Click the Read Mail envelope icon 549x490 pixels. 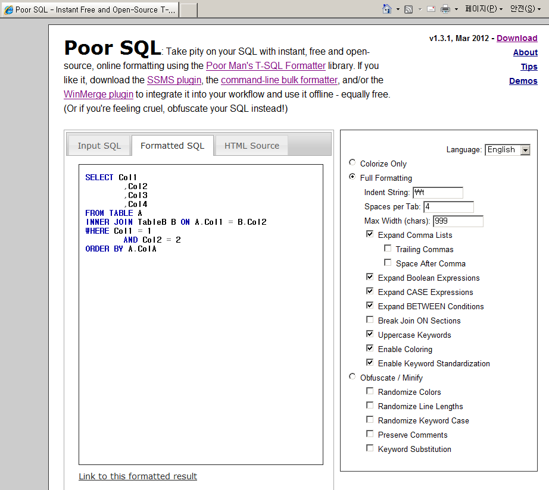point(431,9)
